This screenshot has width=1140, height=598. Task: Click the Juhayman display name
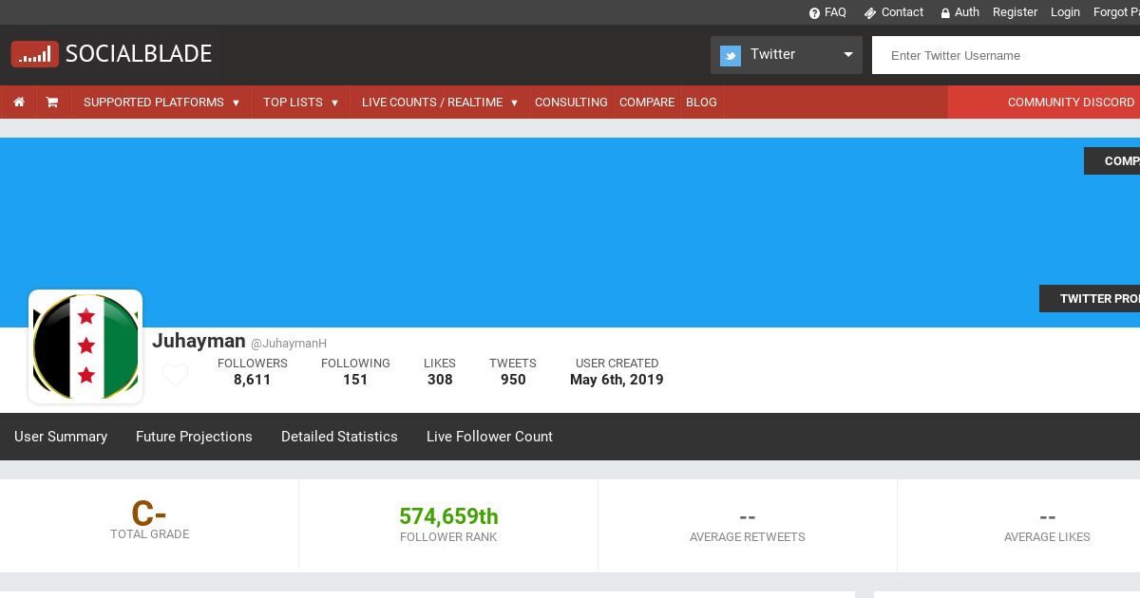point(199,341)
